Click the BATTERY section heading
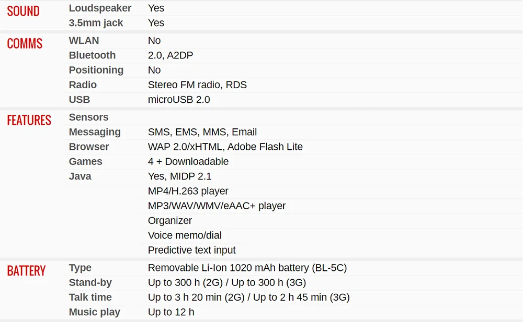This screenshot has width=523, height=322. (26, 271)
